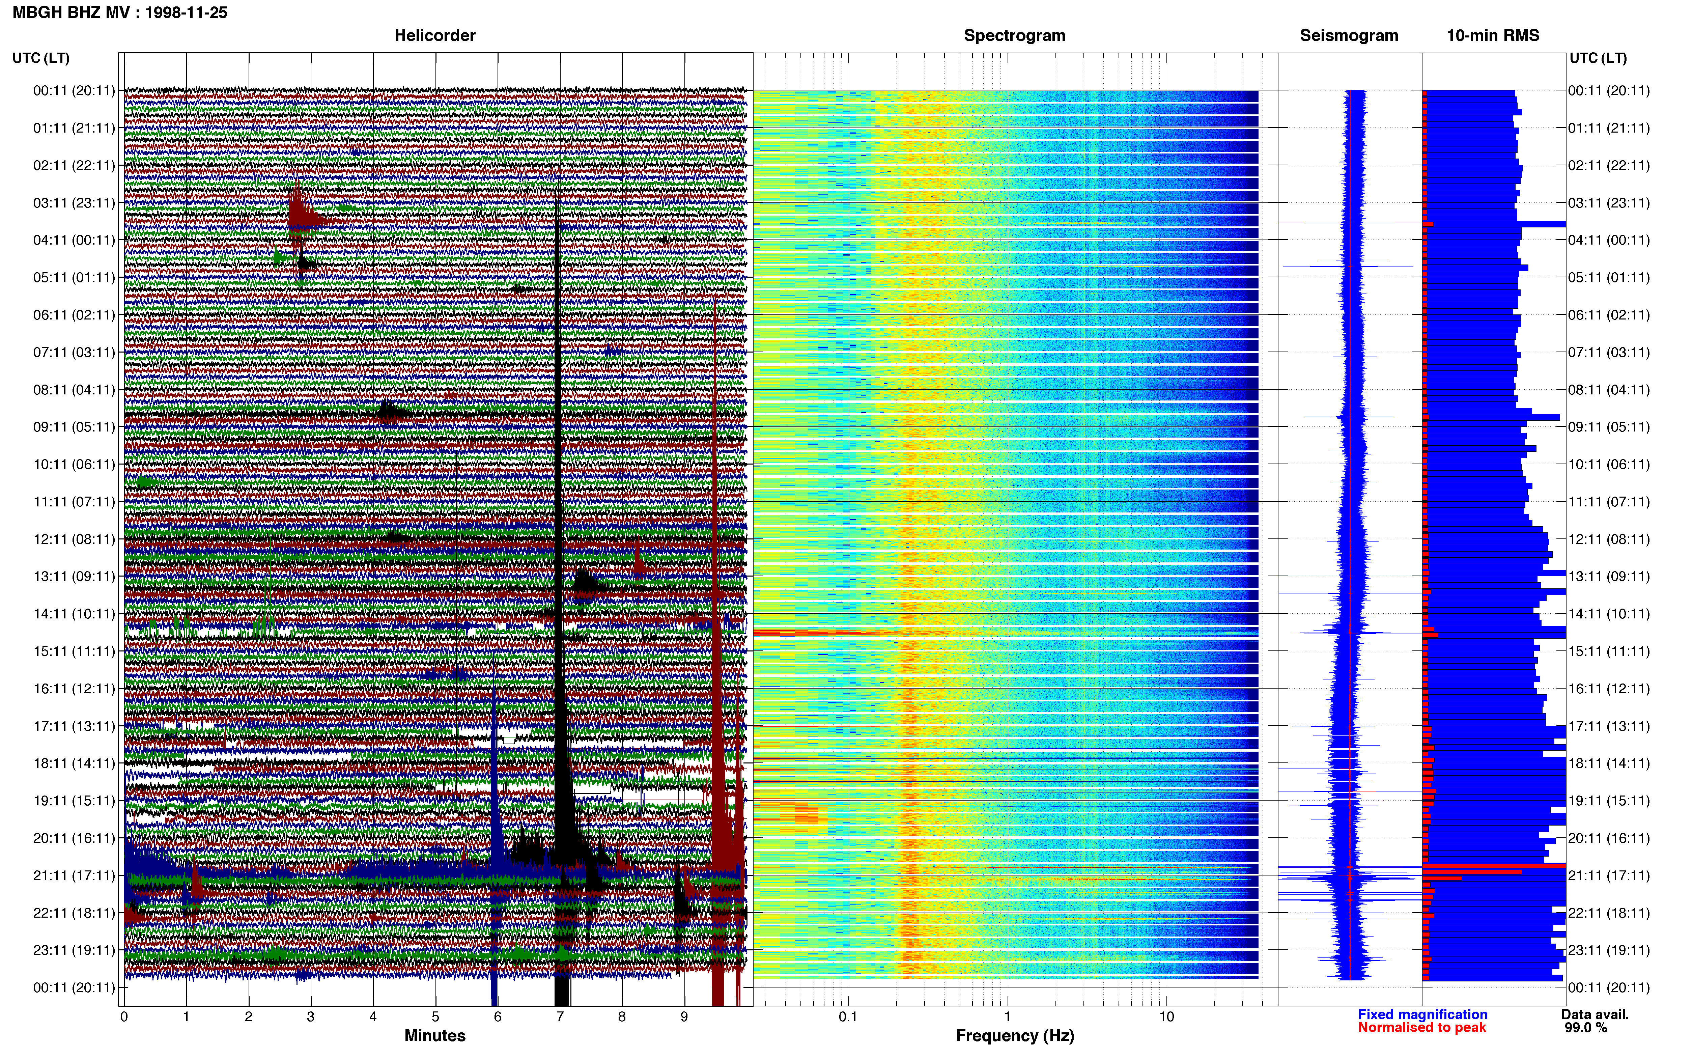Click "10:11 (06:11)" on the Helicorder axis
Screen dimensions: 1693x1059
tap(74, 464)
